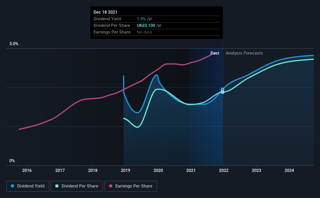Click the 'No data' tooltip value
The height and width of the screenshot is (198, 320).
click(144, 32)
